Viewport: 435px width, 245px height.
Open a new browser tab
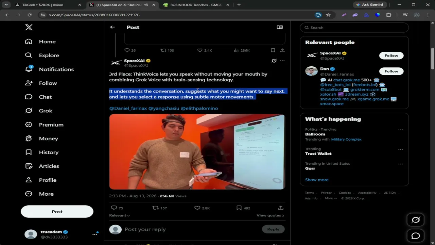click(x=239, y=5)
